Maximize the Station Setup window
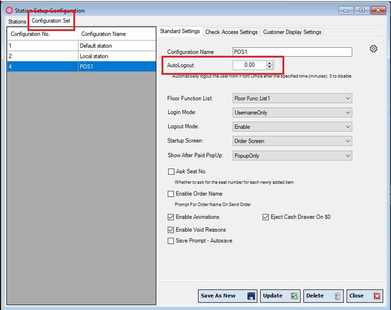The image size is (391, 310). 362,11
